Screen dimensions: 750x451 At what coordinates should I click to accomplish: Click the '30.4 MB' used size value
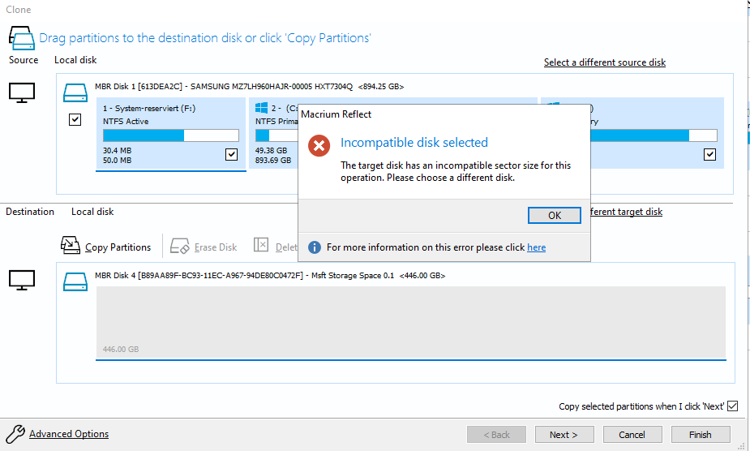click(118, 150)
